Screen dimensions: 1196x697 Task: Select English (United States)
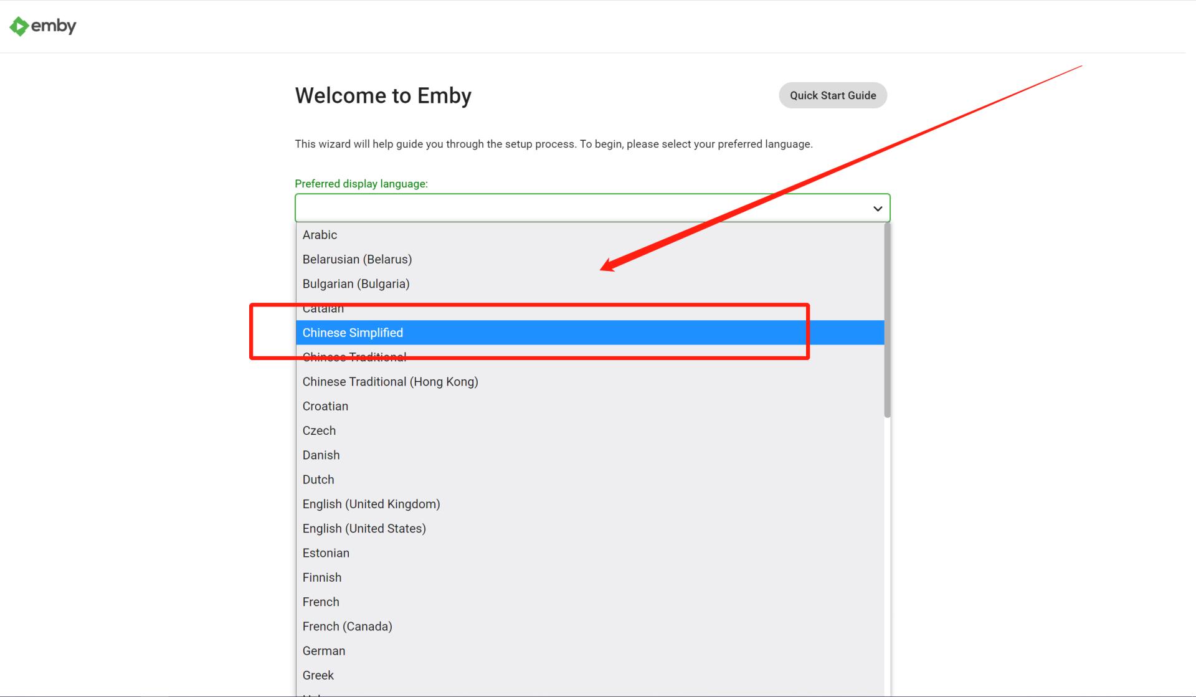(x=364, y=529)
